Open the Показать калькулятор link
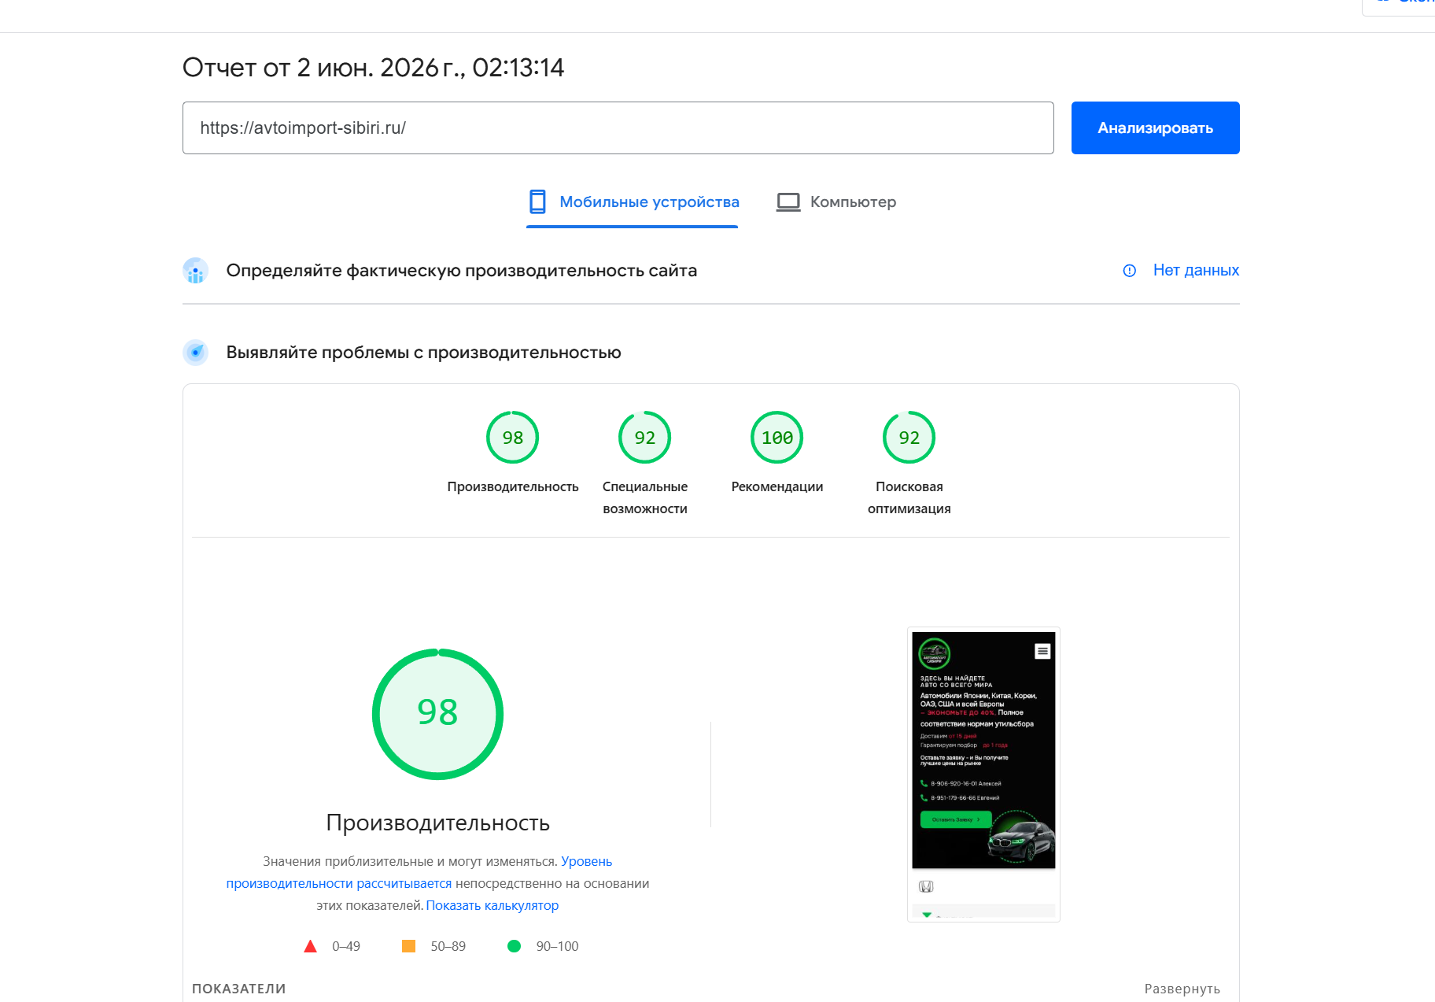This screenshot has height=1002, width=1435. (x=492, y=905)
